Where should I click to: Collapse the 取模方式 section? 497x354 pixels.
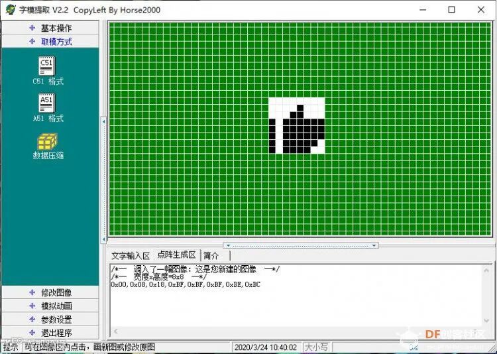[x=50, y=41]
